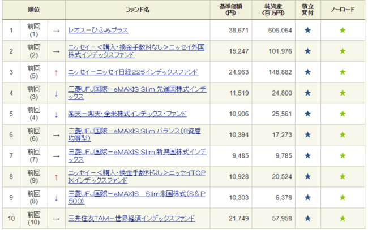Viewport: 368px width, 230px height.
Task: Click the green star for ニッセイ日経225インデックスファンド
Action: pyautogui.click(x=343, y=72)
